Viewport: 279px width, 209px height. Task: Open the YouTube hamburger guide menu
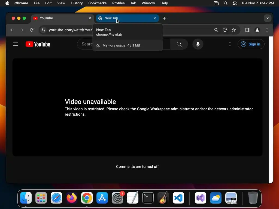point(16,44)
